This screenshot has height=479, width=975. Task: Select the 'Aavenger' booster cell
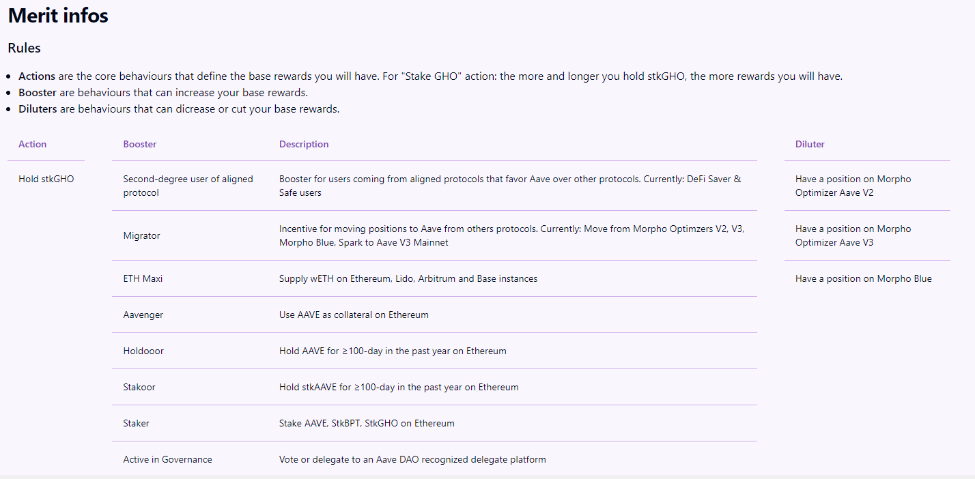143,315
